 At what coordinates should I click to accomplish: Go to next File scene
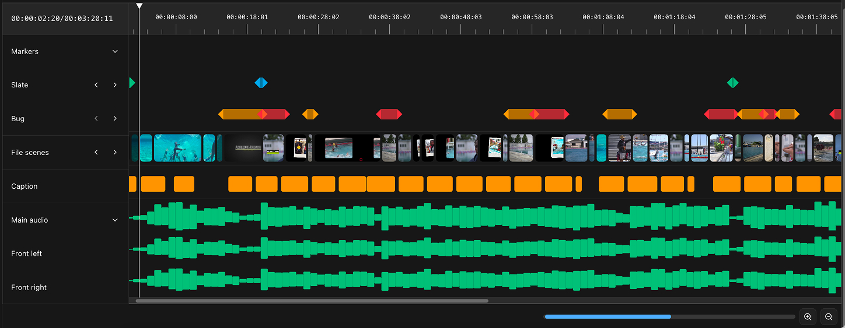click(x=115, y=153)
